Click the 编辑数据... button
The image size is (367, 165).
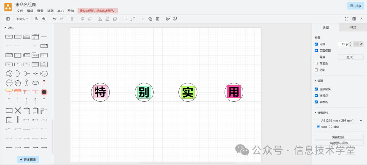[339, 137]
